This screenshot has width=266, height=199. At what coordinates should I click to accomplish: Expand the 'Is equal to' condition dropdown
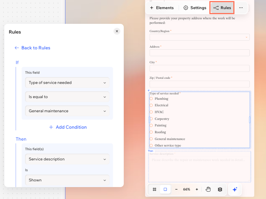[67, 97]
